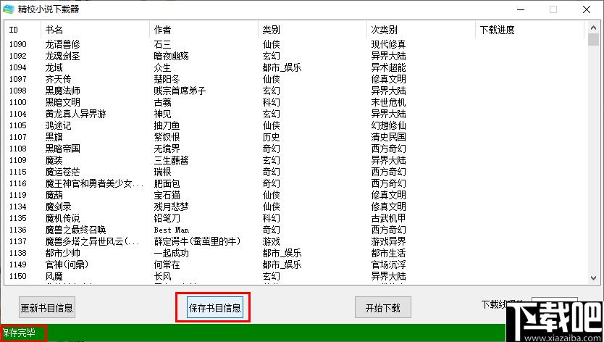Click the vertical scrollbar thumb
The image size is (604, 342).
coord(593,40)
